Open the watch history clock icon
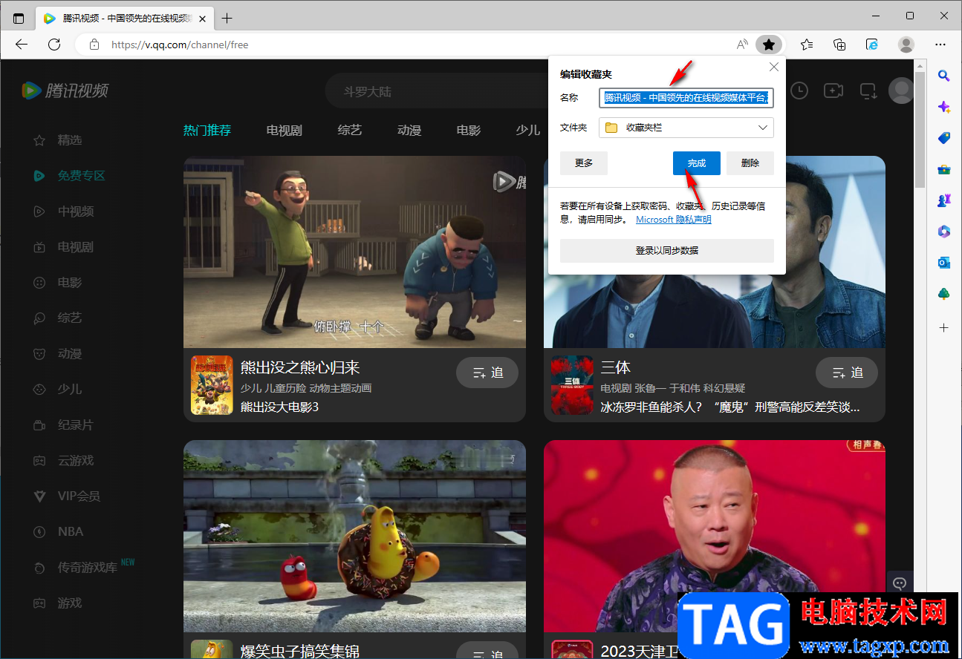The height and width of the screenshot is (659, 962). (799, 91)
